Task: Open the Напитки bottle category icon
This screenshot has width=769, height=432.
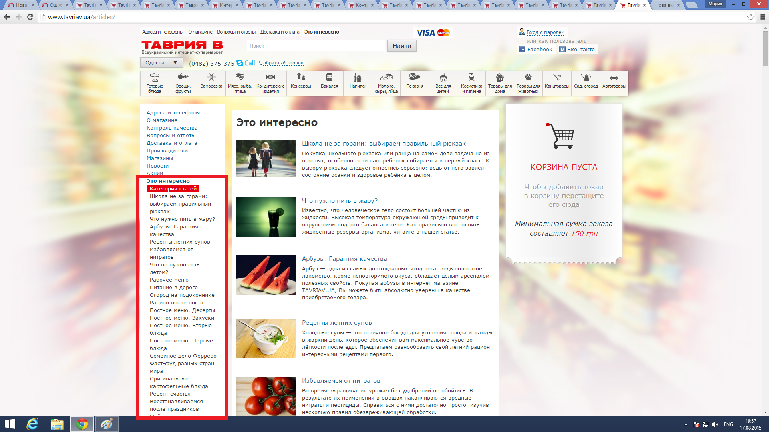Action: pos(358,77)
